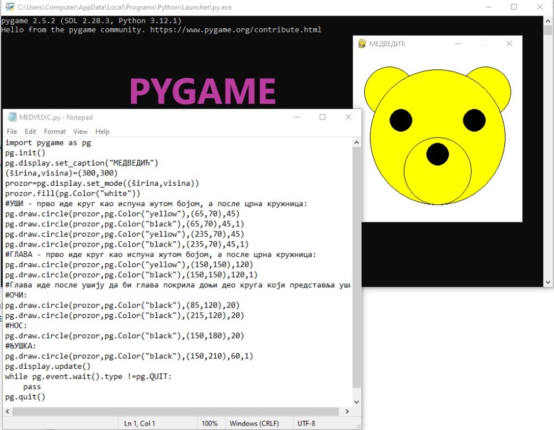Click the '#НОС:' comment line
The width and height of the screenshot is (554, 430).
(x=16, y=326)
